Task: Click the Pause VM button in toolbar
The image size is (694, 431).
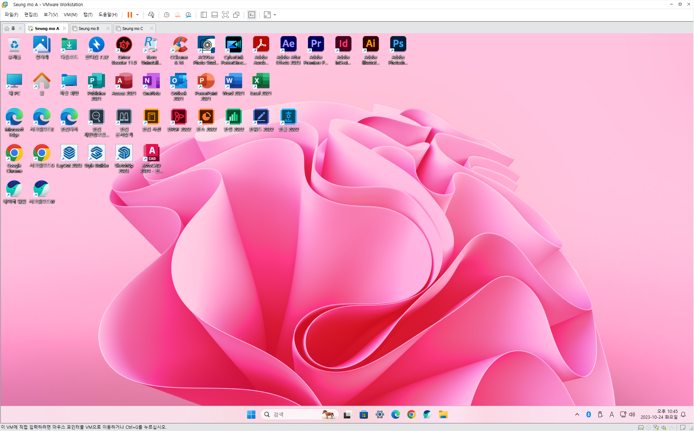Action: pos(129,15)
